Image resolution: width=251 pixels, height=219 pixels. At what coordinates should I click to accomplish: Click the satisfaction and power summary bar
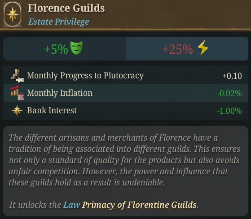tap(126, 49)
